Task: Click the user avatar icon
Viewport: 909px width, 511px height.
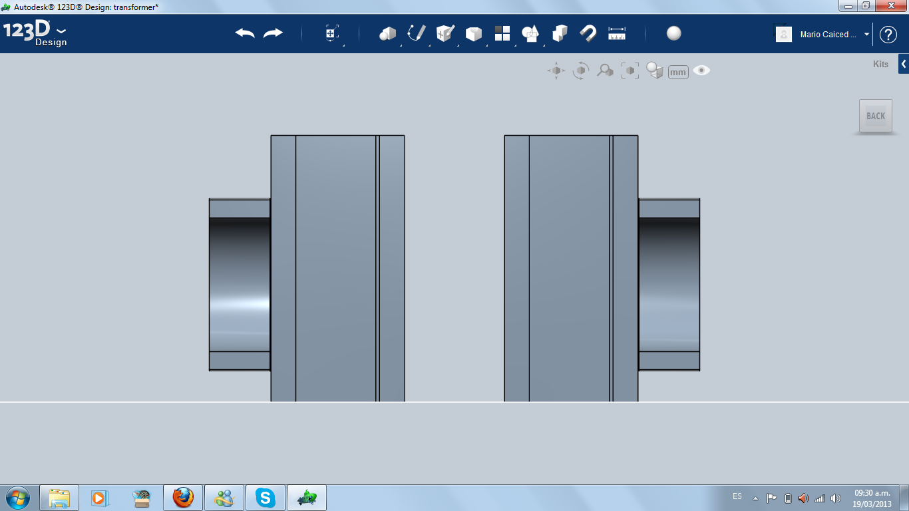Action: (x=784, y=34)
